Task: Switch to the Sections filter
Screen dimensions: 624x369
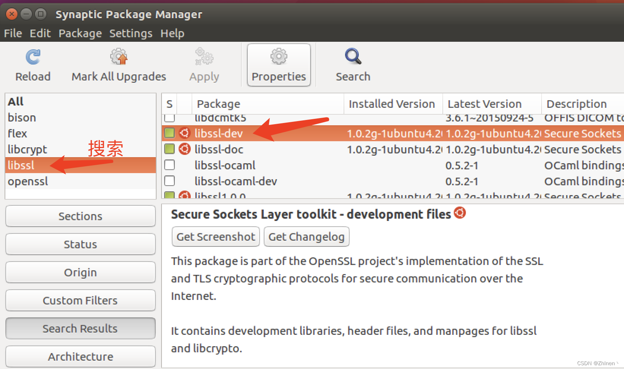Action: click(81, 216)
